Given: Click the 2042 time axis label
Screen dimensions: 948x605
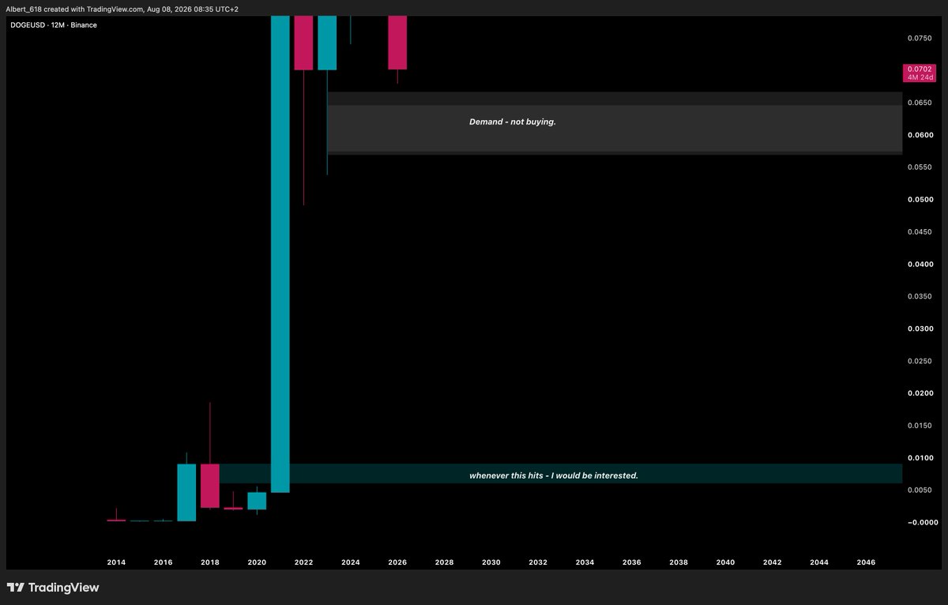Looking at the screenshot, I should tap(773, 562).
